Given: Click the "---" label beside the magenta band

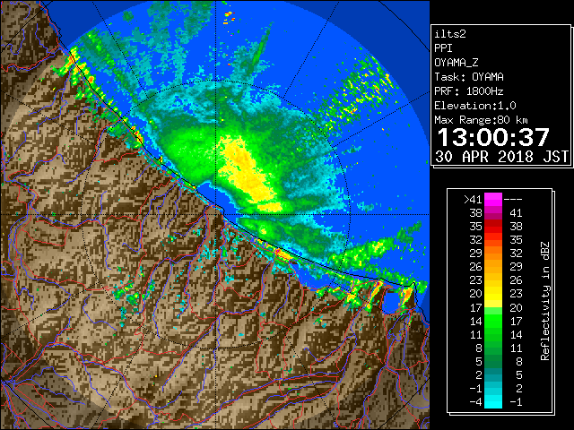Looking at the screenshot, I should 513,200.
